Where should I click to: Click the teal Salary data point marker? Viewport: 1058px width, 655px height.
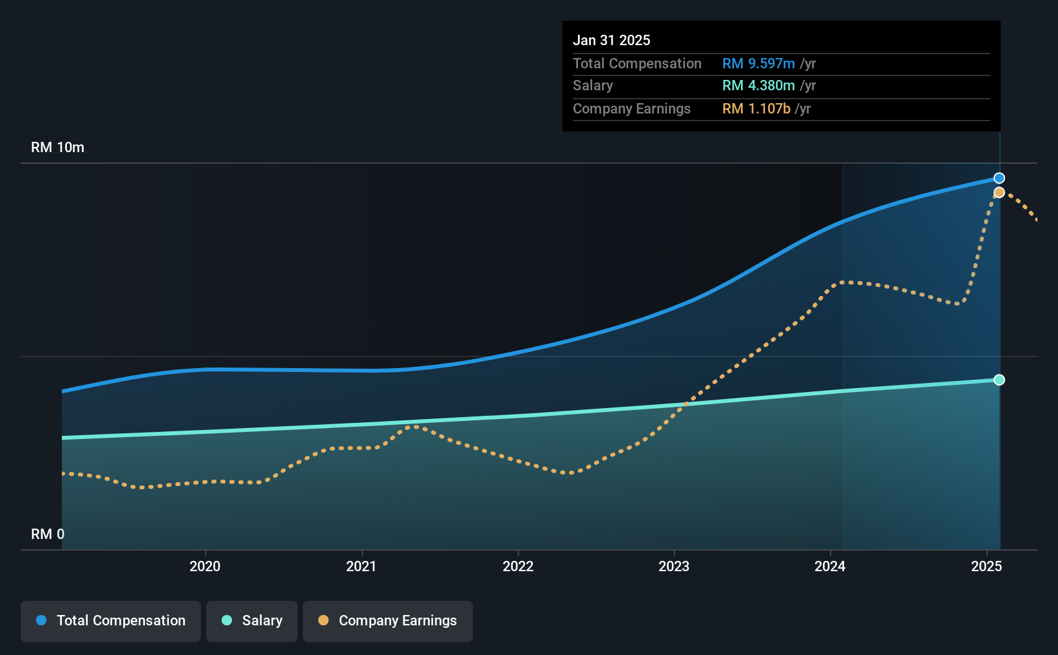click(999, 380)
